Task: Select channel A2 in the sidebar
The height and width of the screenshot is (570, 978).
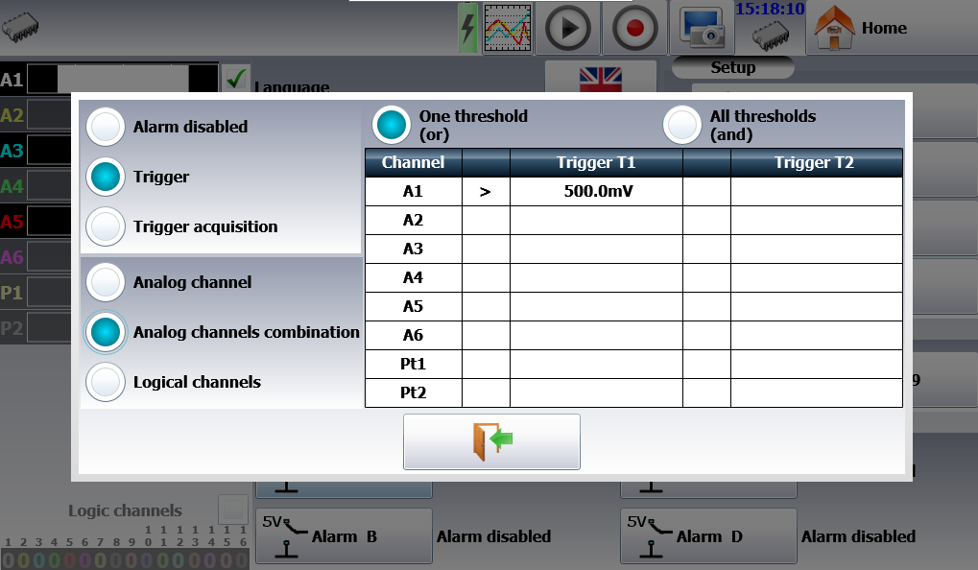Action: tap(12, 115)
